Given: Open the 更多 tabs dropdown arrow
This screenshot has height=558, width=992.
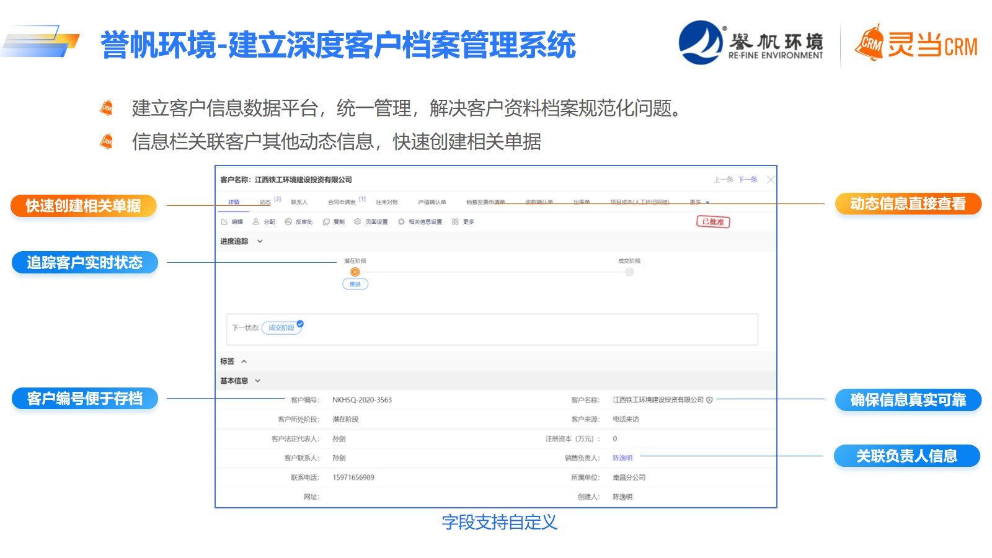Looking at the screenshot, I should tap(707, 203).
